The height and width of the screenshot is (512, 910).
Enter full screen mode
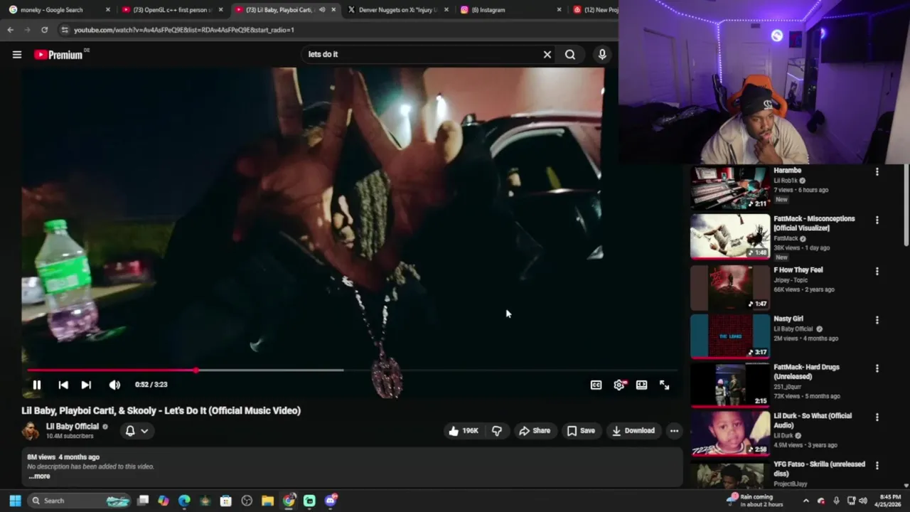click(664, 385)
